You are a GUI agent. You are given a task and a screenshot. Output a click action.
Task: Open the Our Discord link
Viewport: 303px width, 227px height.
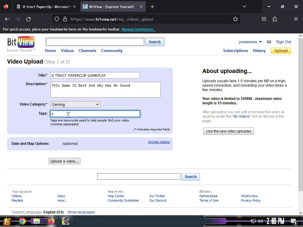(x=158, y=200)
